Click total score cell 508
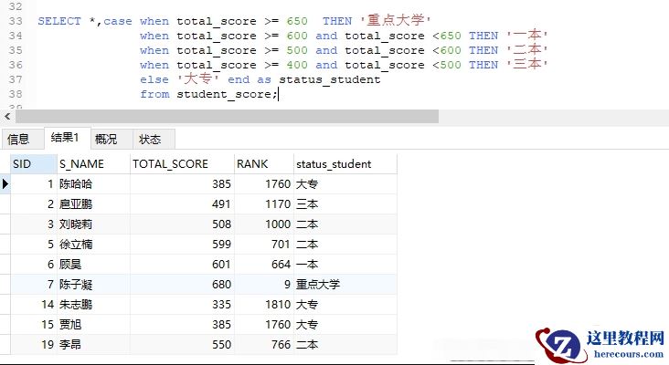 [182, 224]
